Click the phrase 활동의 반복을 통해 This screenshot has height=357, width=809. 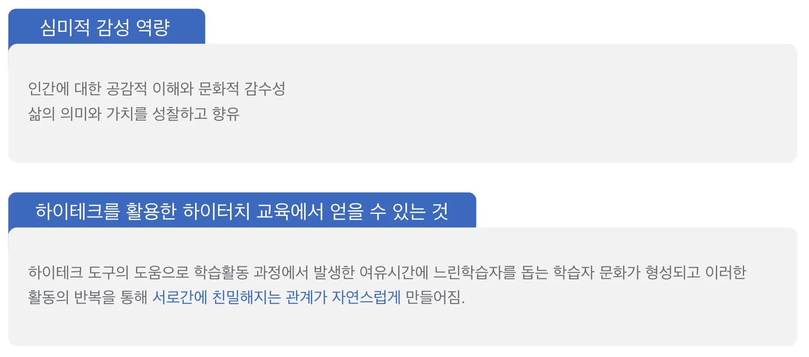coord(88,297)
